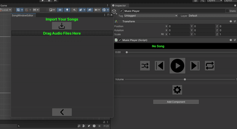Screen dimensions: 237x129
Task: Enable the Static checkbox
Action: coord(227,11)
